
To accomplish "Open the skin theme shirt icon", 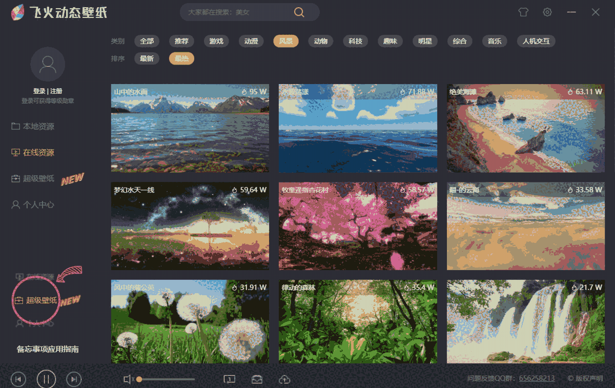I will pyautogui.click(x=523, y=12).
